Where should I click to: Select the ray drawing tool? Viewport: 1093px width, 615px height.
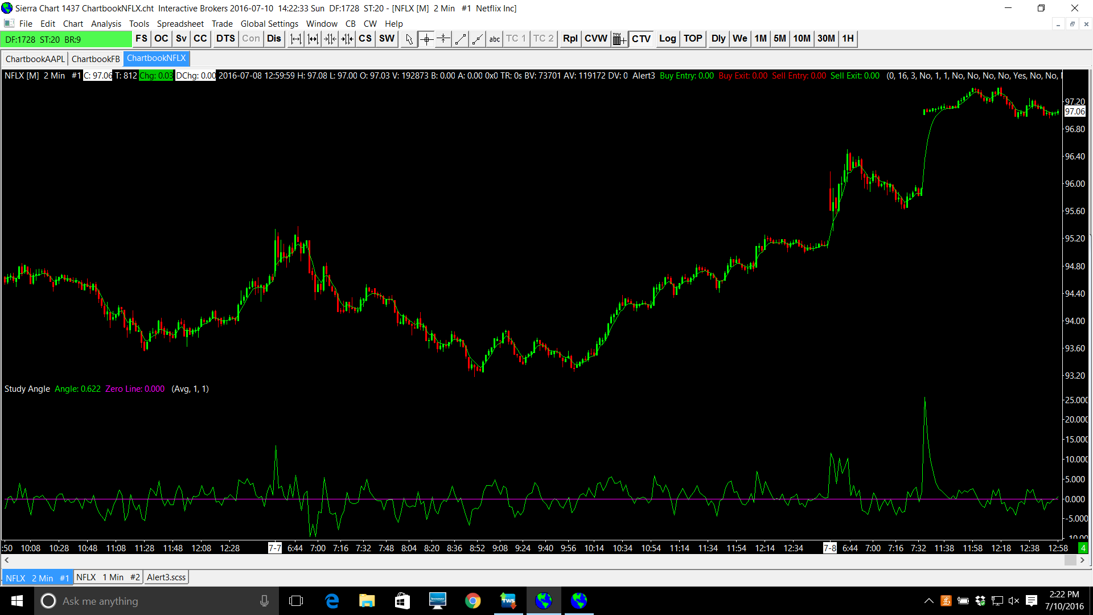pos(478,39)
